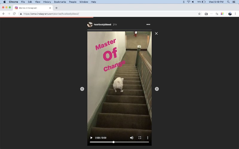
Task: Click the puzzle-like extension icon
Action: click(x=217, y=14)
